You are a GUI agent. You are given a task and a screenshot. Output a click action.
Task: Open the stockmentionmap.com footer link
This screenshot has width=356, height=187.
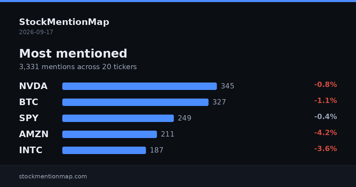tap(53, 176)
